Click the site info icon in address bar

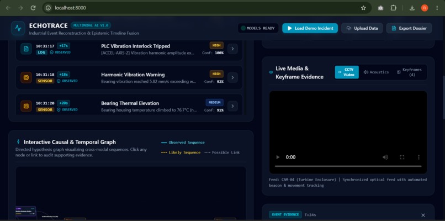click(48, 8)
